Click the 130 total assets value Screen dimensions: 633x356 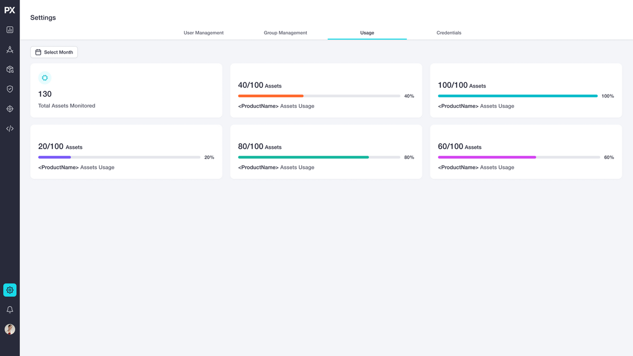(45, 94)
